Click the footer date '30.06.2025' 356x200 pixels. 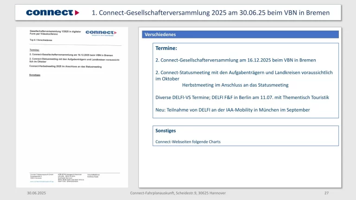pos(36,193)
